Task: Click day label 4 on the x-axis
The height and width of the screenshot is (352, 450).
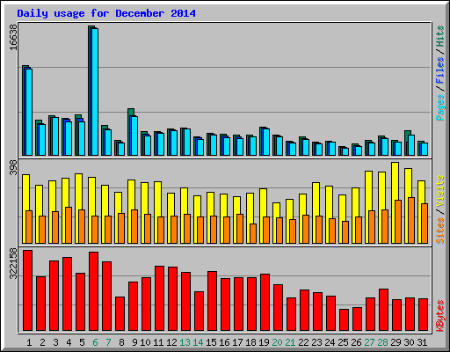Action: (69, 342)
